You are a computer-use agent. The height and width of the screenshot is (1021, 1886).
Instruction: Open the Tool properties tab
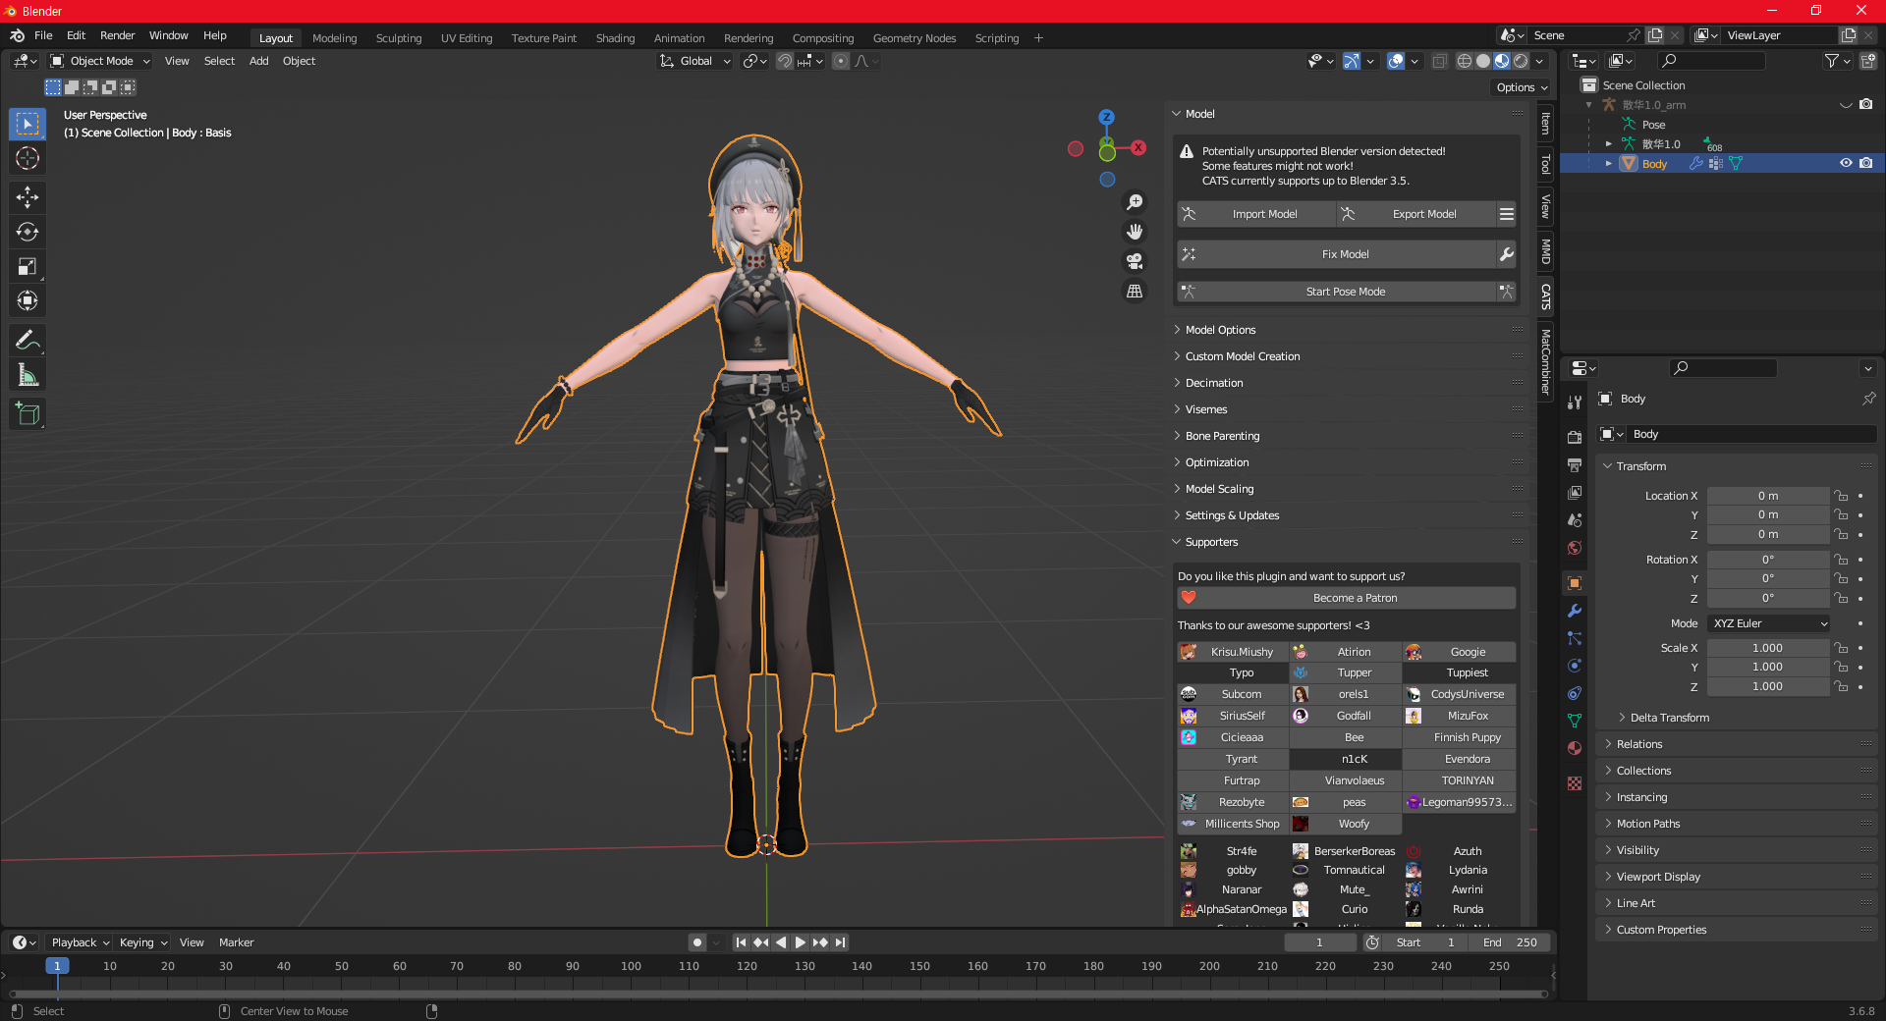pyautogui.click(x=1575, y=403)
